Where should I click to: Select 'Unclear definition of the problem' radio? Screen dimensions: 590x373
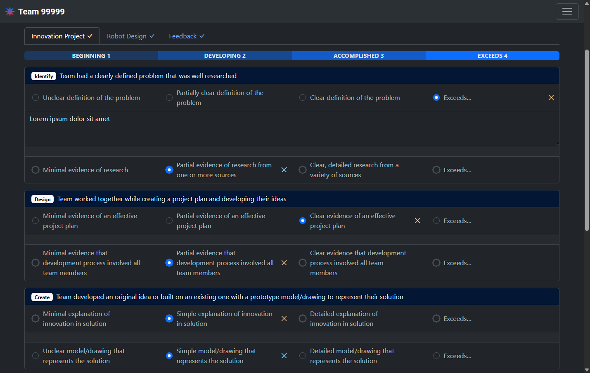click(x=36, y=97)
